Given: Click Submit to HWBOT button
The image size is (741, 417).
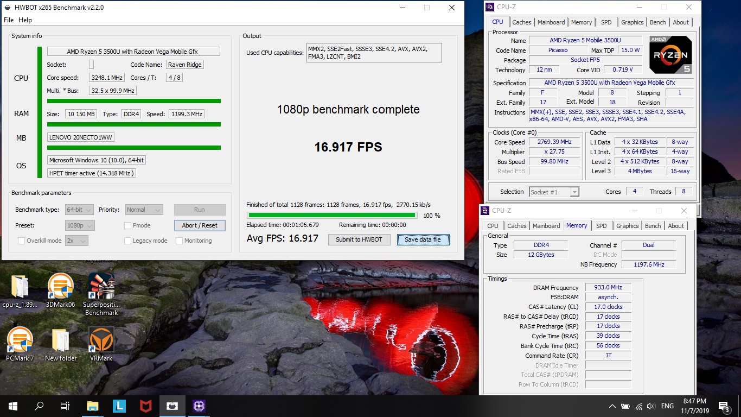Looking at the screenshot, I should tap(359, 239).
